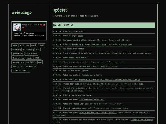Click 'A running log of changes' subtitle
Screen dimensions: 166x124
point(76,16)
